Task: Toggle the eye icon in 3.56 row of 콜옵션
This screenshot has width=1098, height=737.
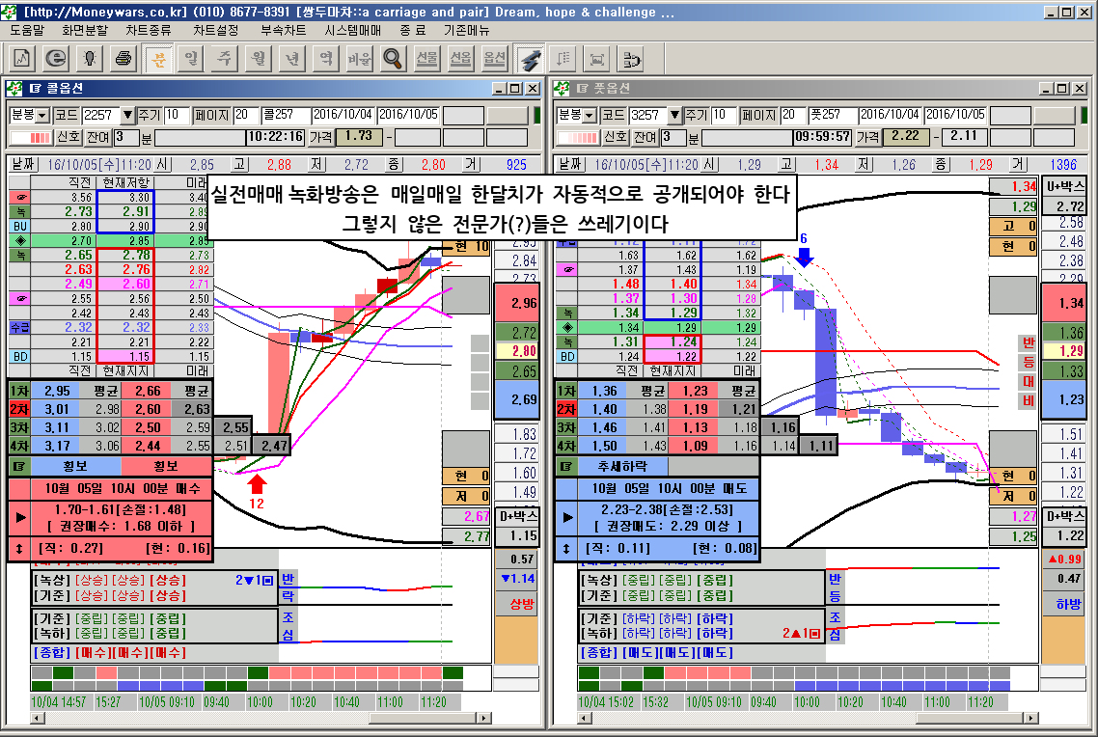Action: click(19, 198)
